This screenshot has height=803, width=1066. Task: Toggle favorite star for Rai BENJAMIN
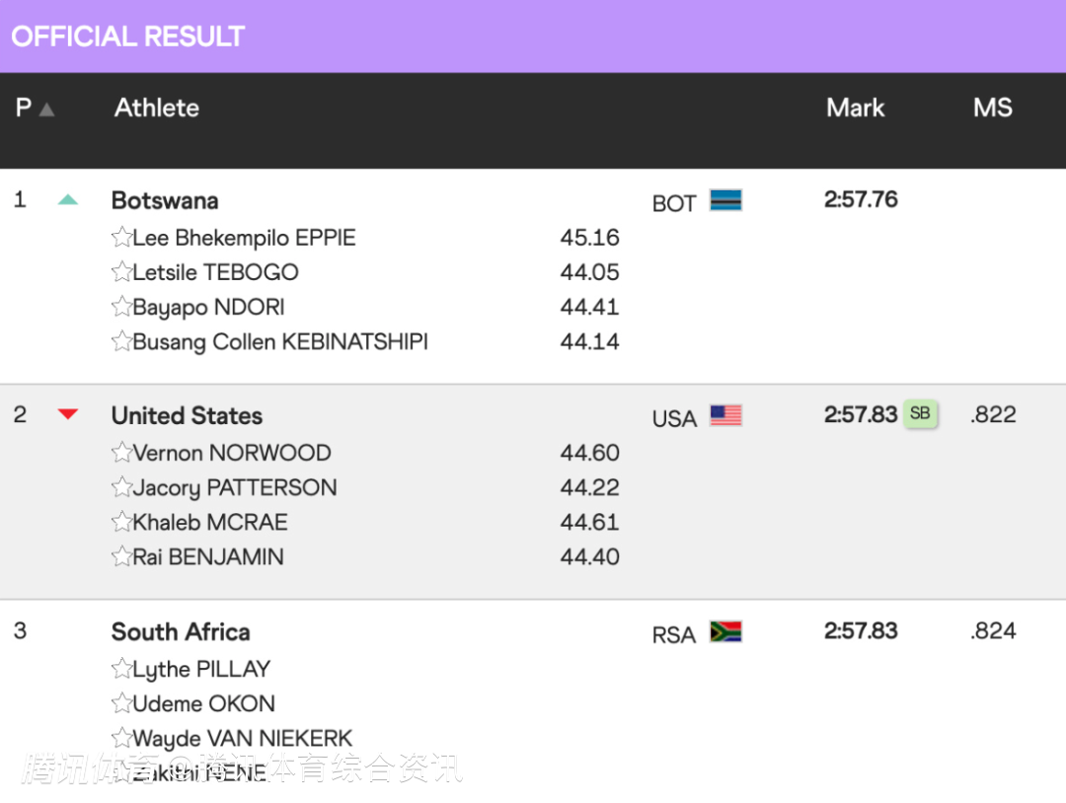tap(121, 556)
